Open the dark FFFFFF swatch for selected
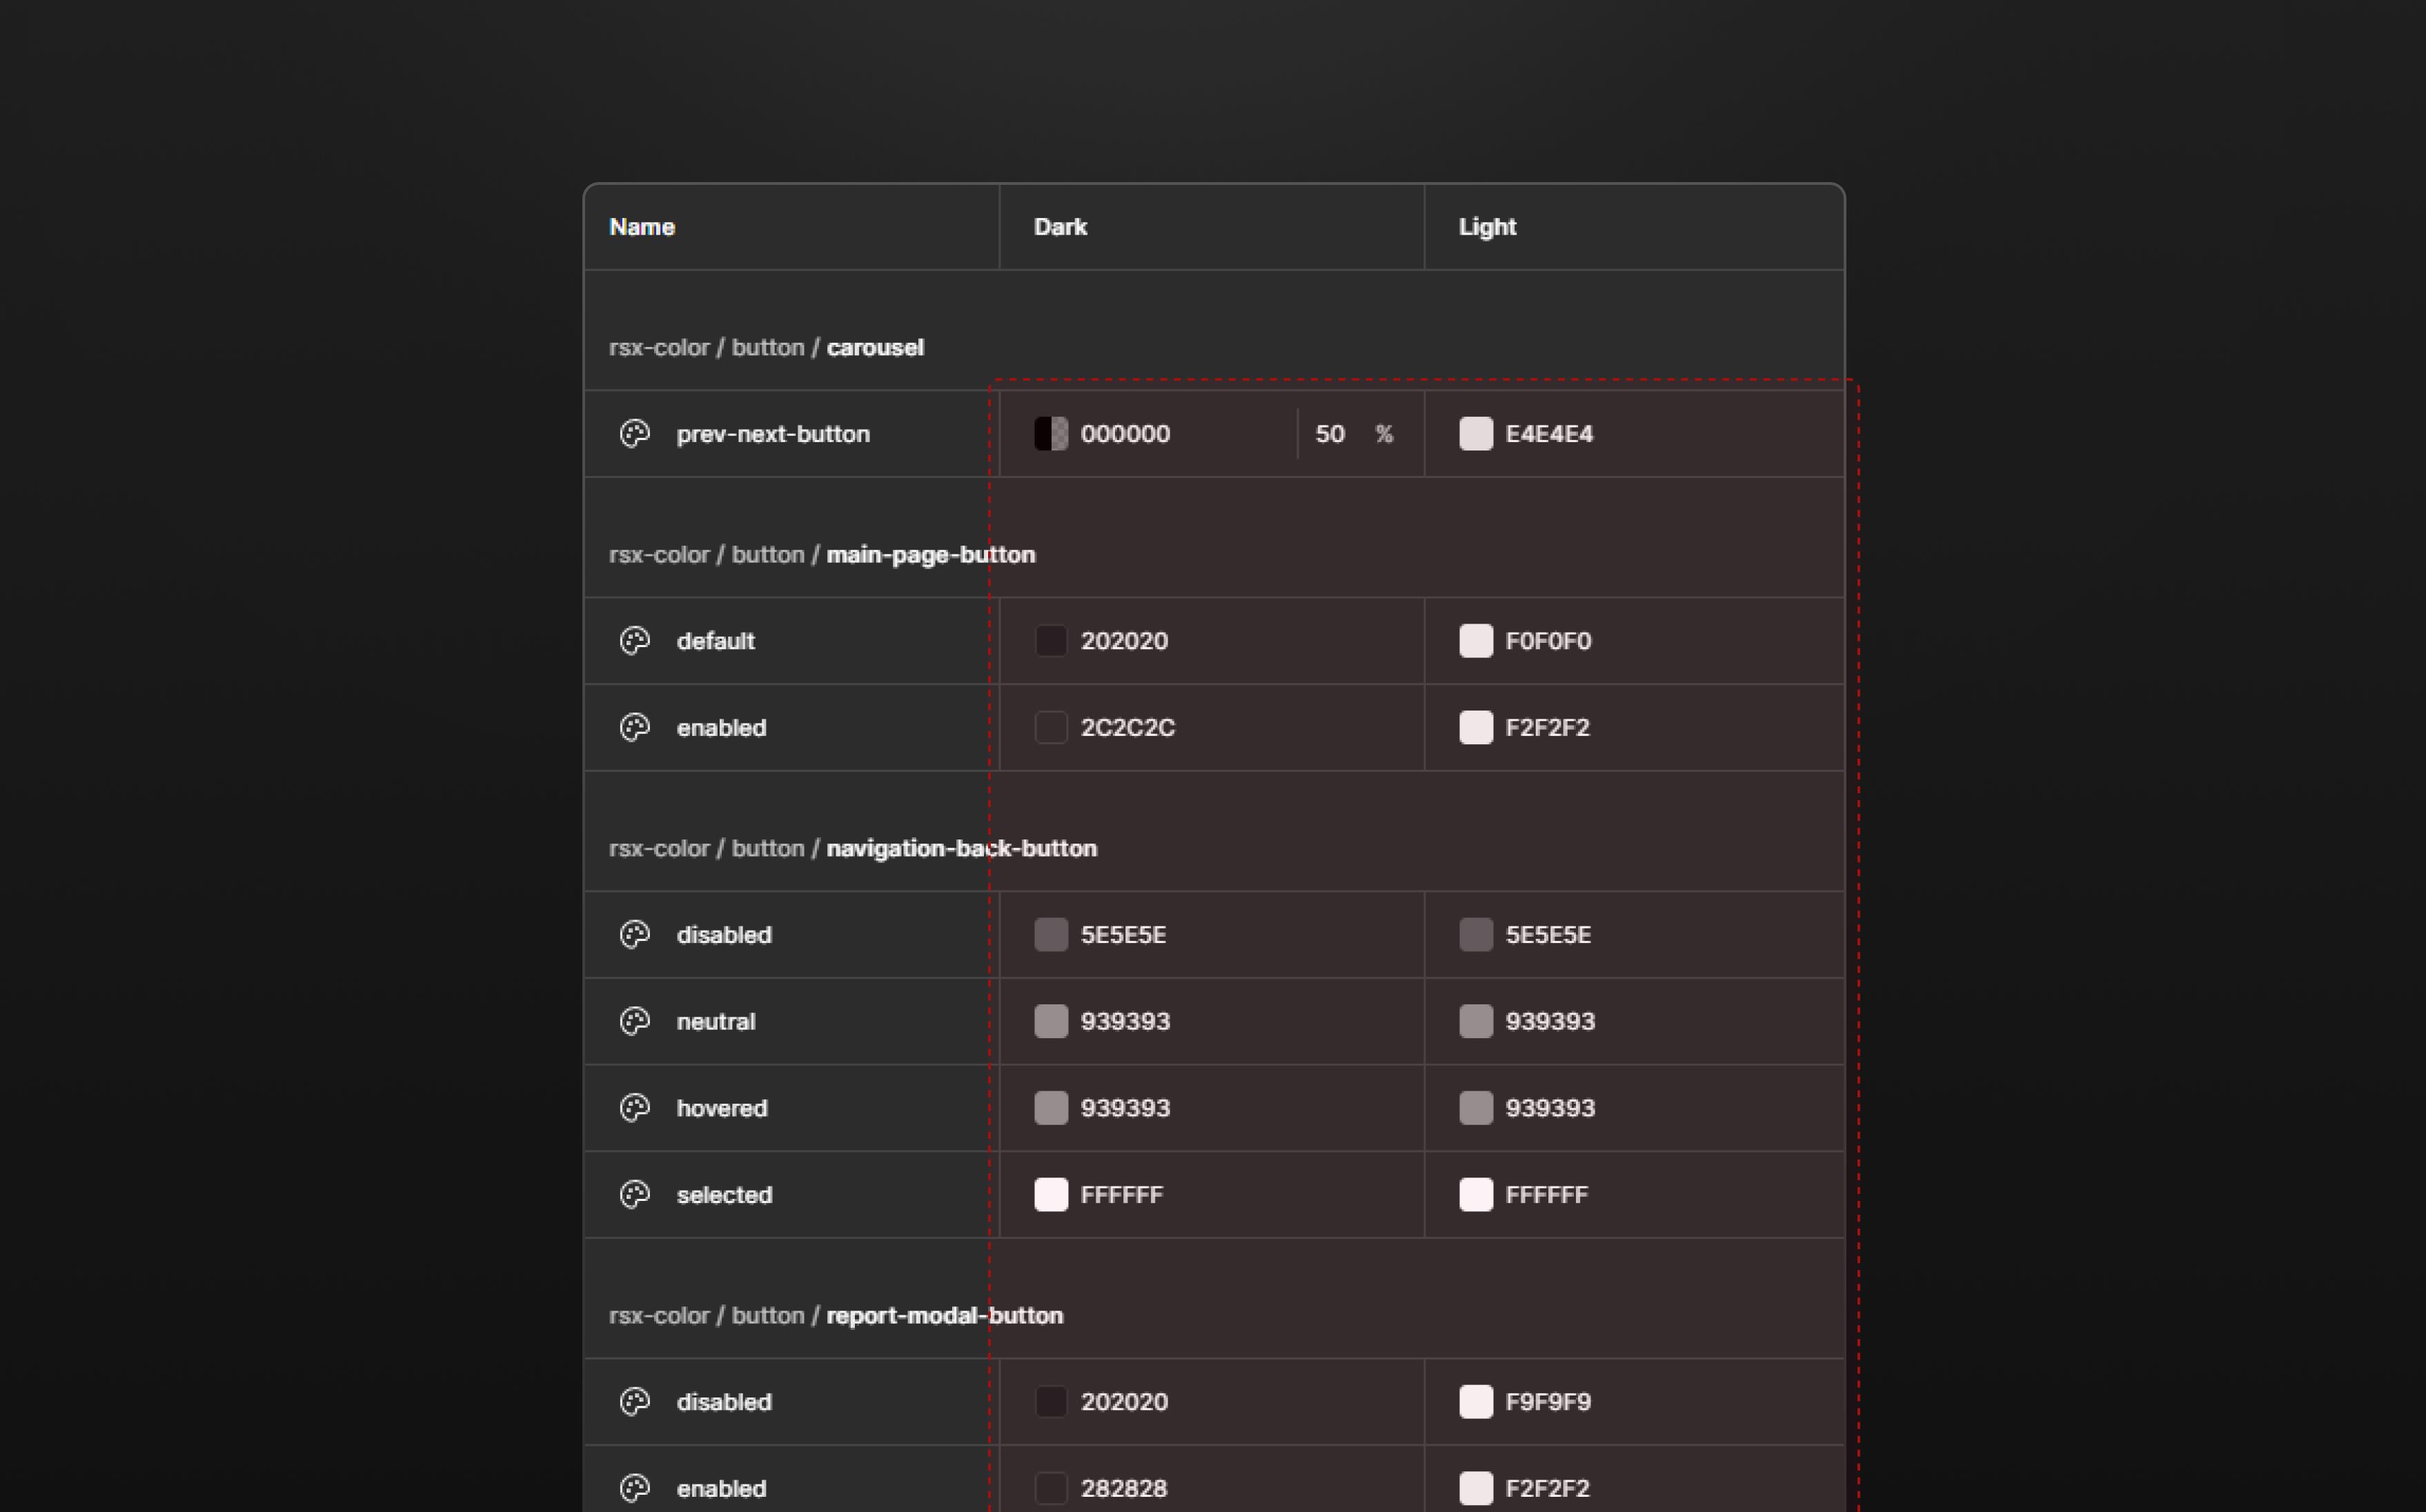This screenshot has height=1512, width=2426. tap(1051, 1195)
